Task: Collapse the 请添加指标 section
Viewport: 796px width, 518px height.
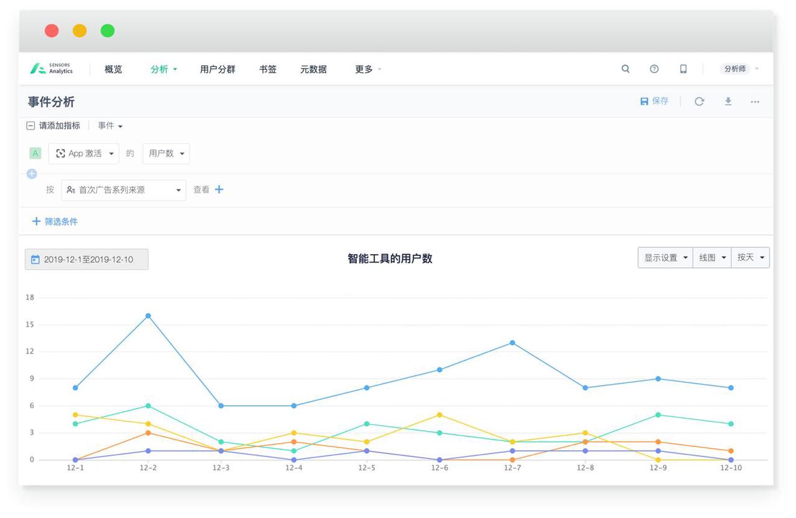Action: (x=30, y=126)
